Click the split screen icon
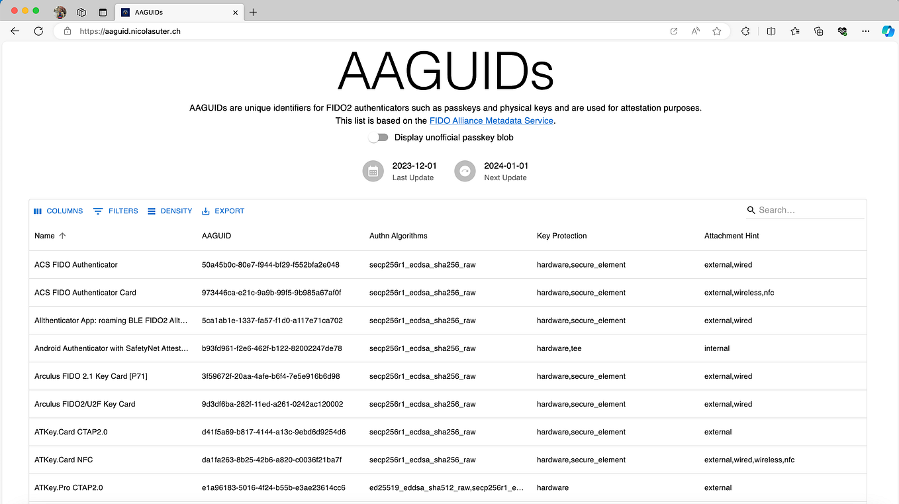This screenshot has width=899, height=504. tap(771, 31)
